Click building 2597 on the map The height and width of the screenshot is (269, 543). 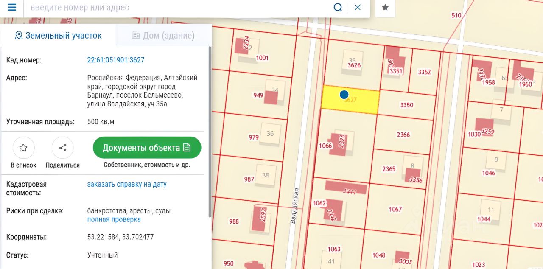(260, 219)
